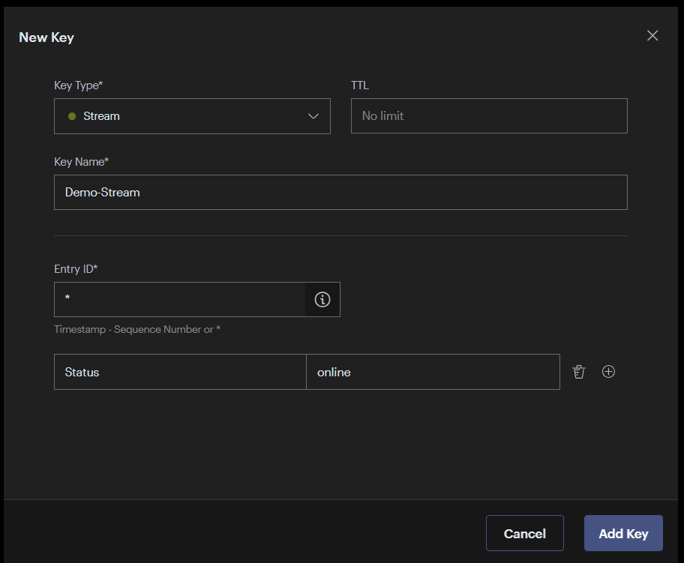This screenshot has height=563, width=684.
Task: Click the green Stream type indicator dot
Action: (x=71, y=115)
